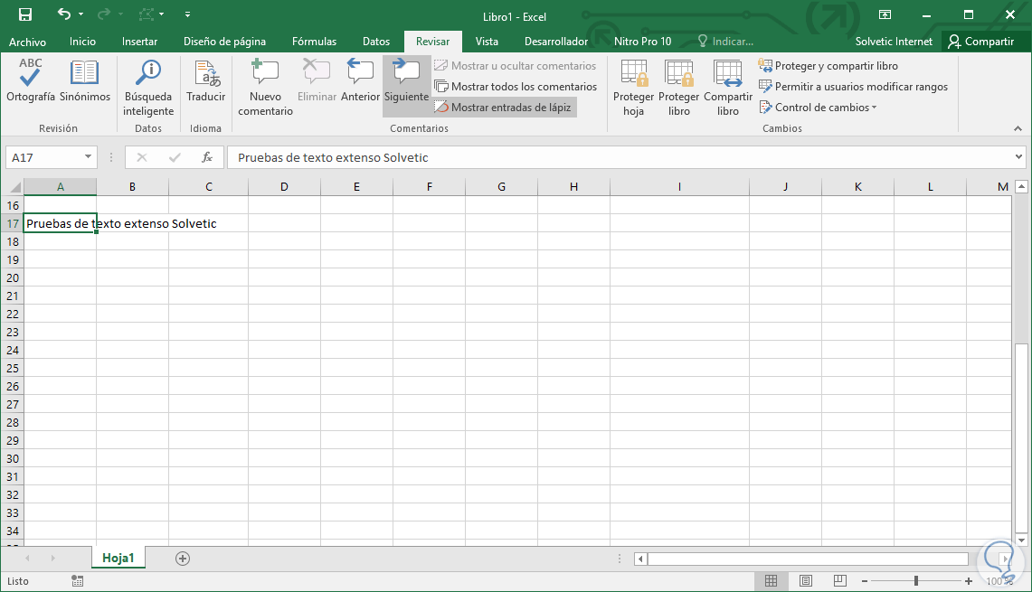
Task: Click the Indicar search box
Action: pos(725,42)
